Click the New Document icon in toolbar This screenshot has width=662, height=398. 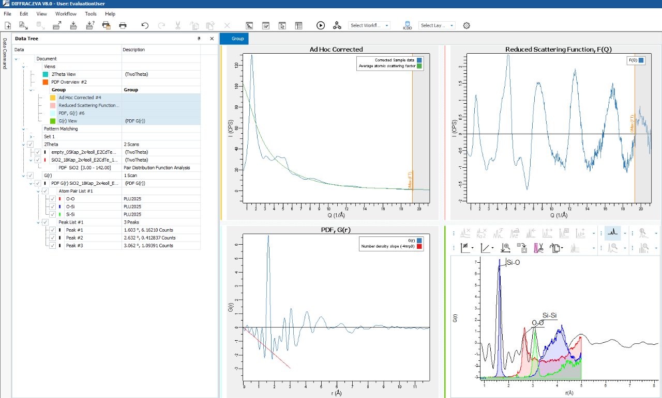(x=8, y=25)
